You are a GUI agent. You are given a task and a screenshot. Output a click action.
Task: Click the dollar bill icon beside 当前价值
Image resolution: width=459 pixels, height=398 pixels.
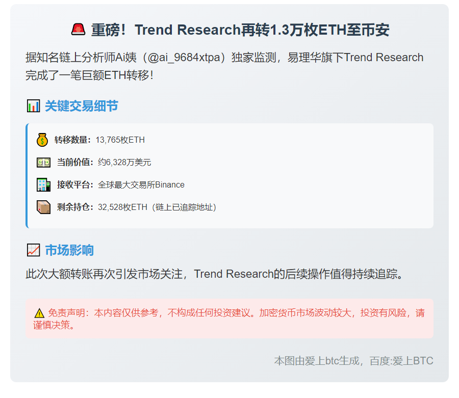coord(42,162)
